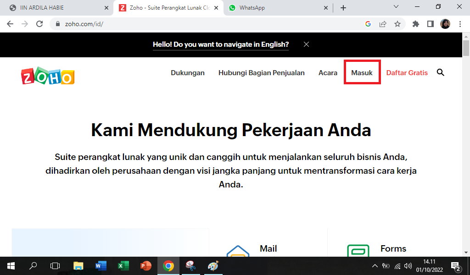This screenshot has height=275, width=470.
Task: Click the address bar URL zoho.com/id/
Action: pyautogui.click(x=84, y=24)
